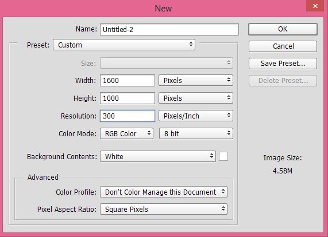Click the Delete Preset button
Viewport: 328px width, 237px height.
pos(283,81)
